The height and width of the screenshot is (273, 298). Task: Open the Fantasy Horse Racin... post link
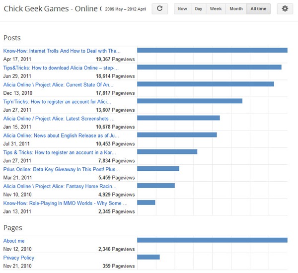60,186
